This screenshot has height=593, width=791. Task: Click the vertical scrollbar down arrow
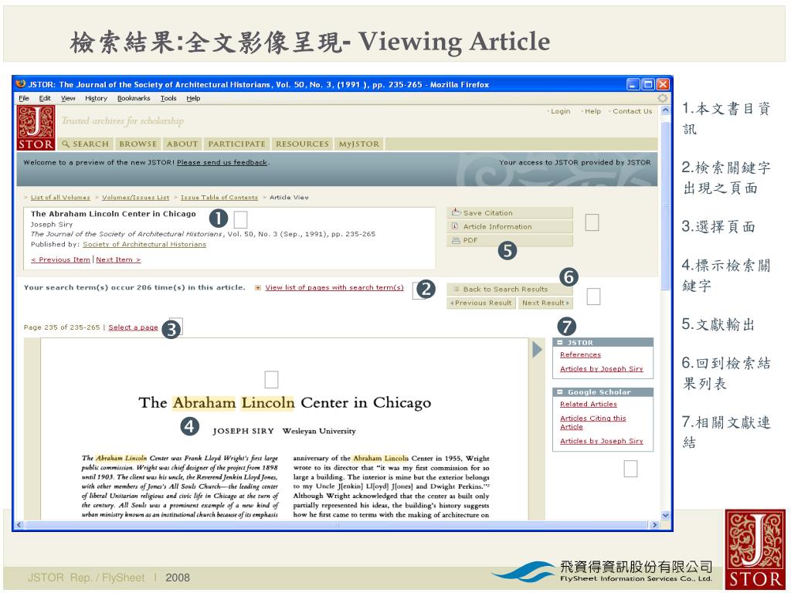point(665,515)
